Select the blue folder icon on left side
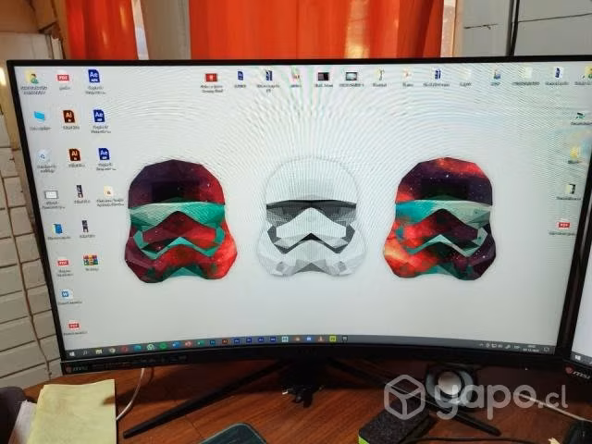This screenshot has width=592, height=444. click(x=39, y=117)
